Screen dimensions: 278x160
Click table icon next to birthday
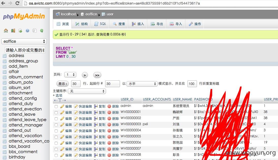[x=5, y=157]
